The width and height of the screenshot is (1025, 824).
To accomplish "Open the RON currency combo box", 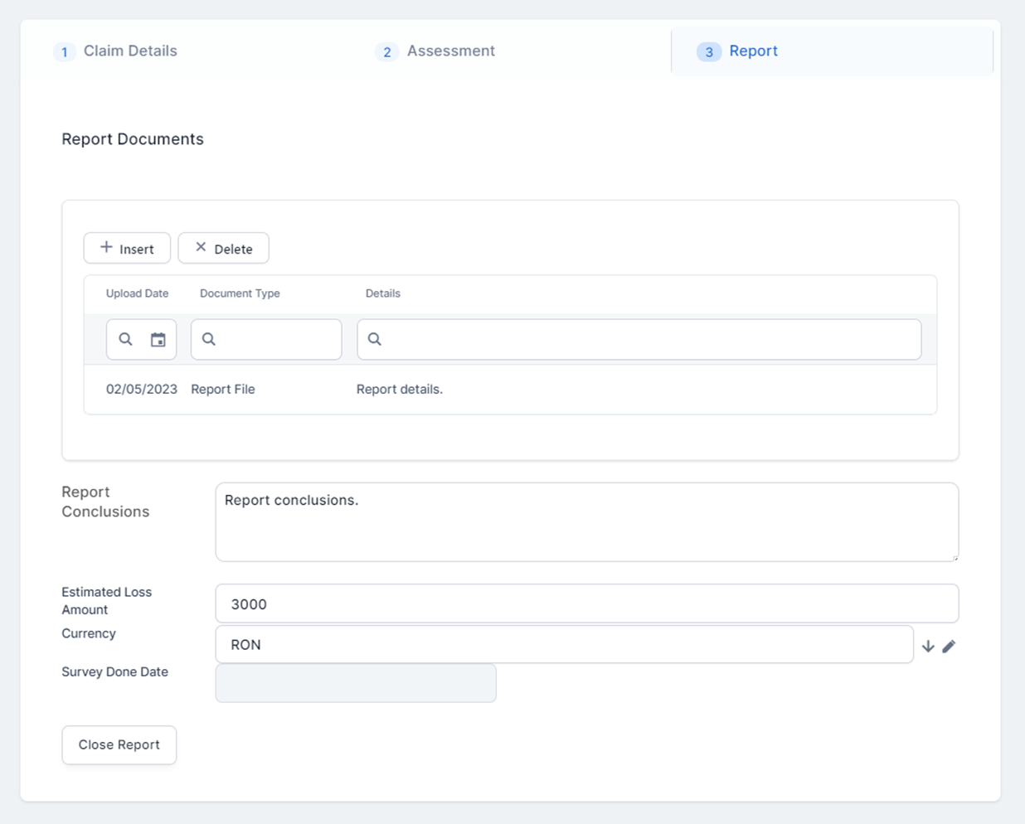I will (564, 645).
